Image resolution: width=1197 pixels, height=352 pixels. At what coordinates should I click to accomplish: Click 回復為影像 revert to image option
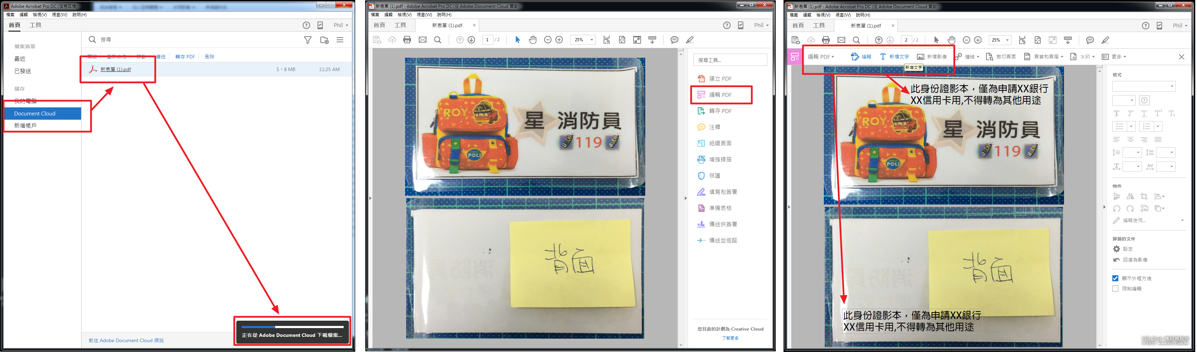[x=1130, y=260]
